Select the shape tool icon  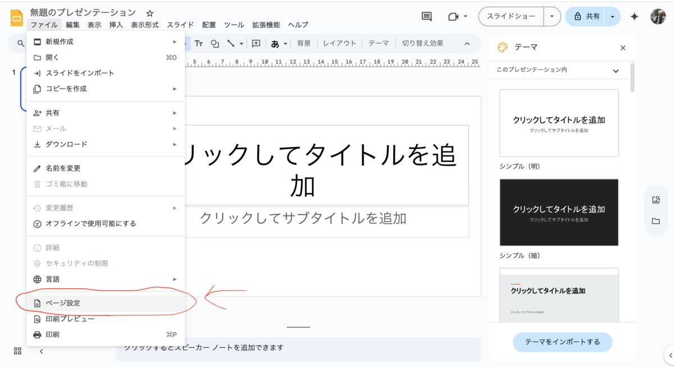215,43
